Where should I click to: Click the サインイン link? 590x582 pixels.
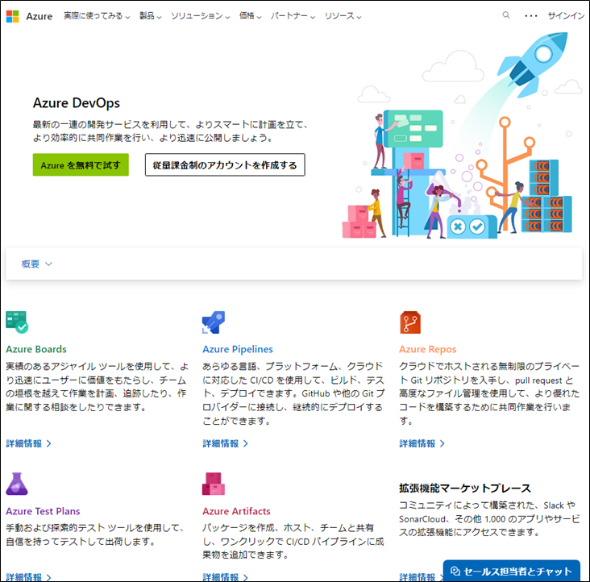(x=566, y=16)
